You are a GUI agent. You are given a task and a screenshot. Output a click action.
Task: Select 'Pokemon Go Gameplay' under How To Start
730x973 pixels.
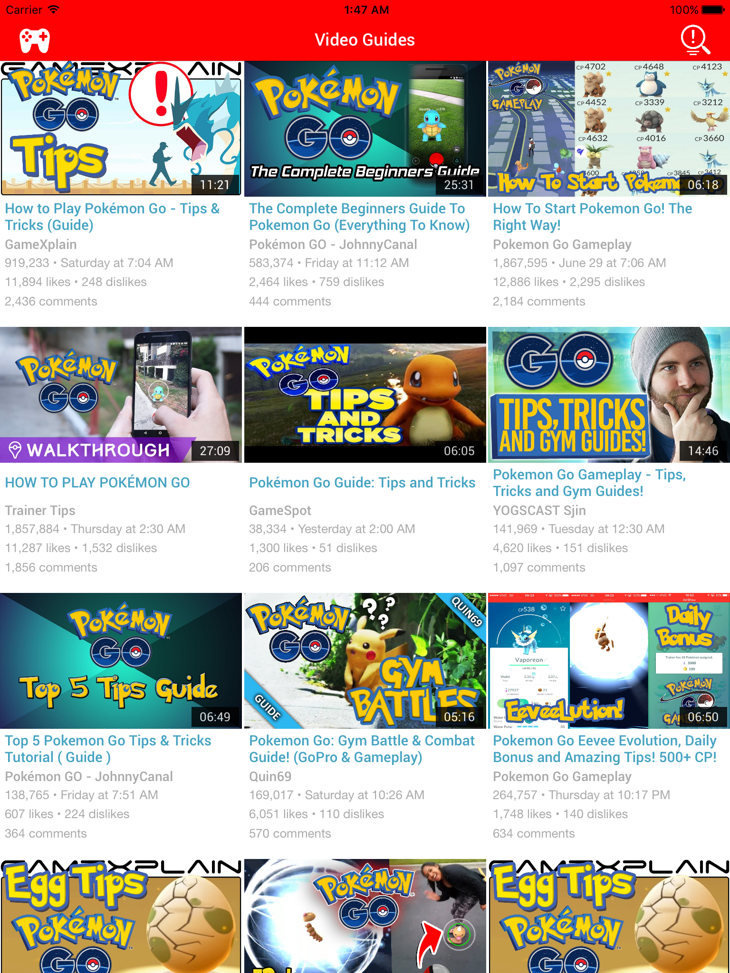point(562,245)
